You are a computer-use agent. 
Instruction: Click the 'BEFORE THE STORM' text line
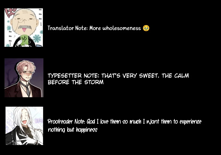76,82
